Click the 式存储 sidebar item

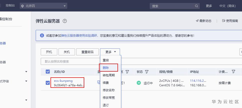click(4, 81)
